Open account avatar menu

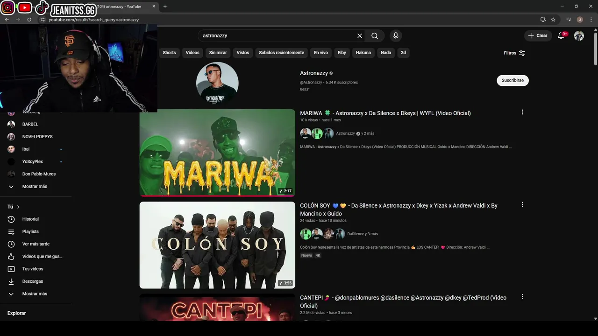click(579, 36)
